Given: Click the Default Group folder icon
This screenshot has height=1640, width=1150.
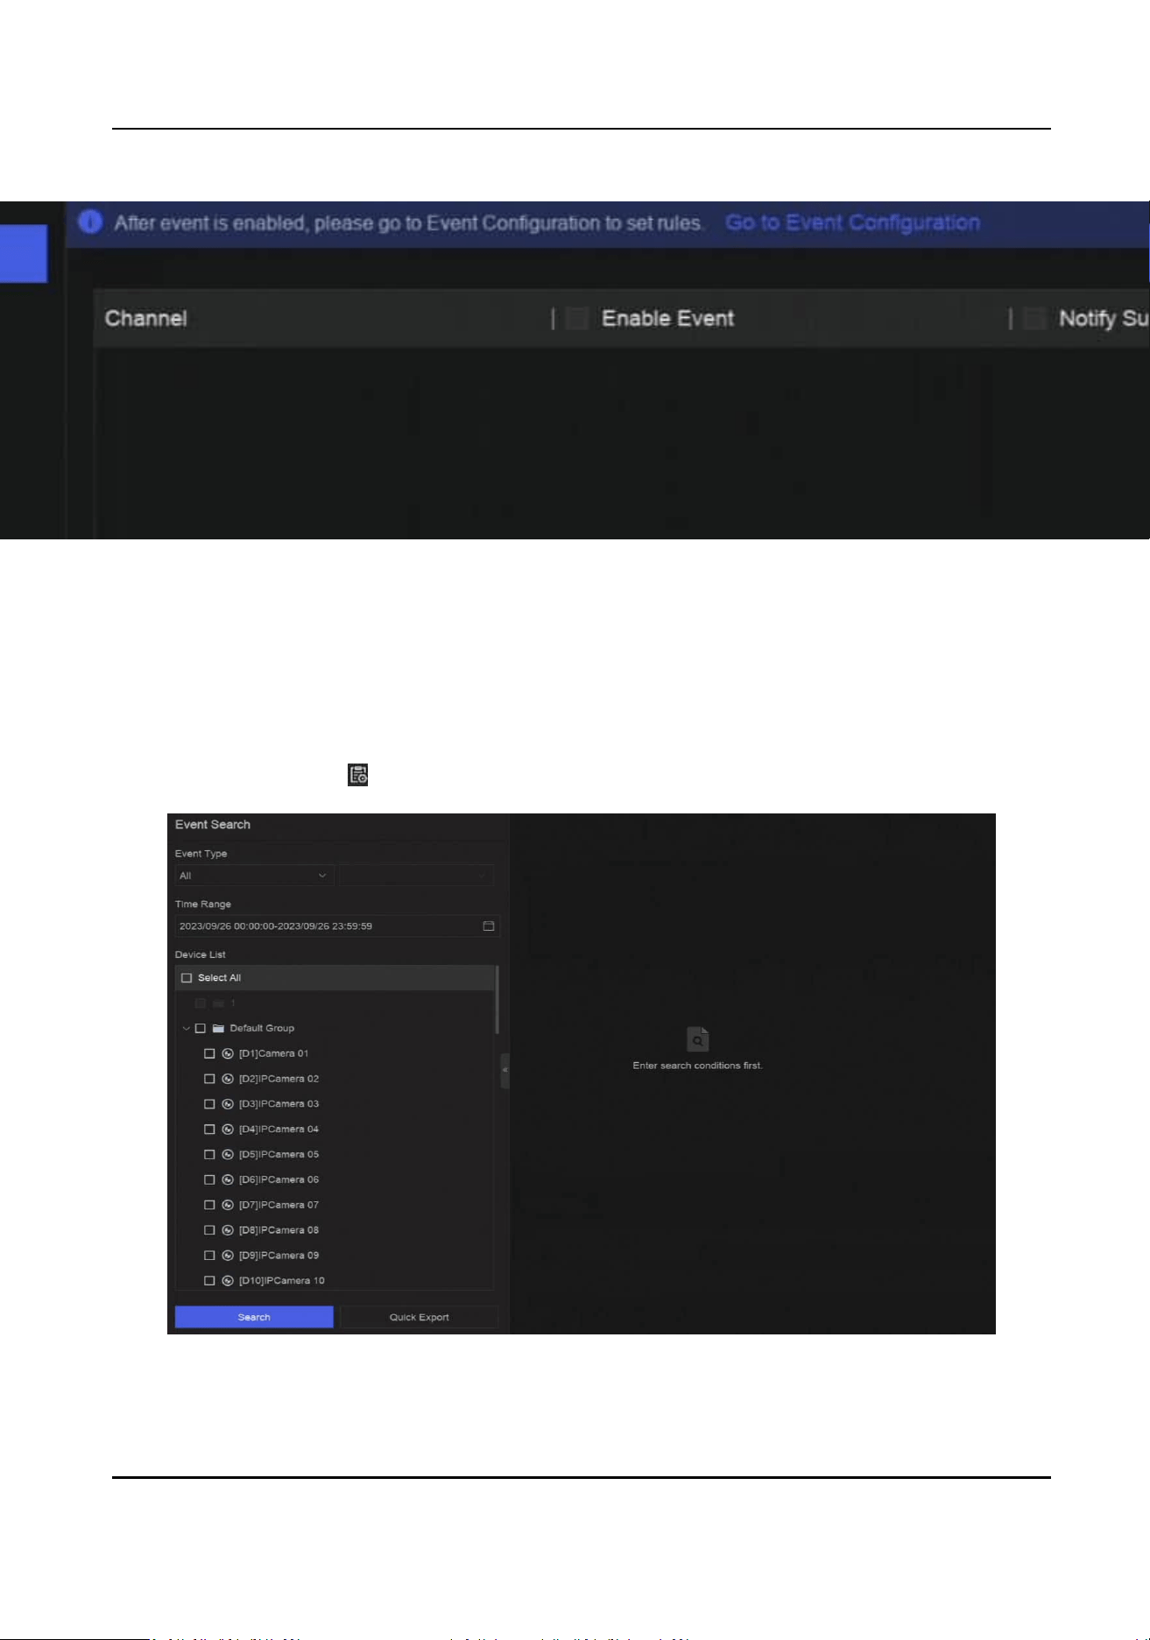Looking at the screenshot, I should tap(218, 1028).
